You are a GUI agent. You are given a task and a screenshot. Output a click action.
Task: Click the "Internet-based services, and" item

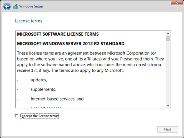[x=57, y=99]
